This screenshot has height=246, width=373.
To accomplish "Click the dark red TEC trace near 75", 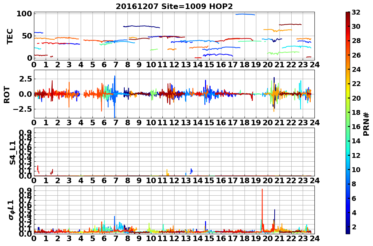I will 290,25.
